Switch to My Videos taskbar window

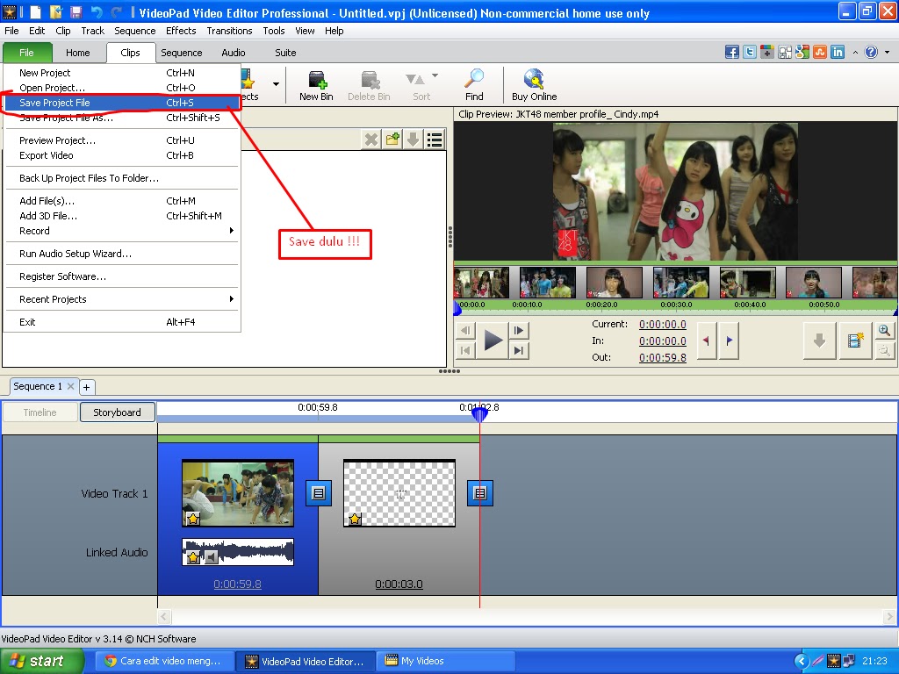447,661
